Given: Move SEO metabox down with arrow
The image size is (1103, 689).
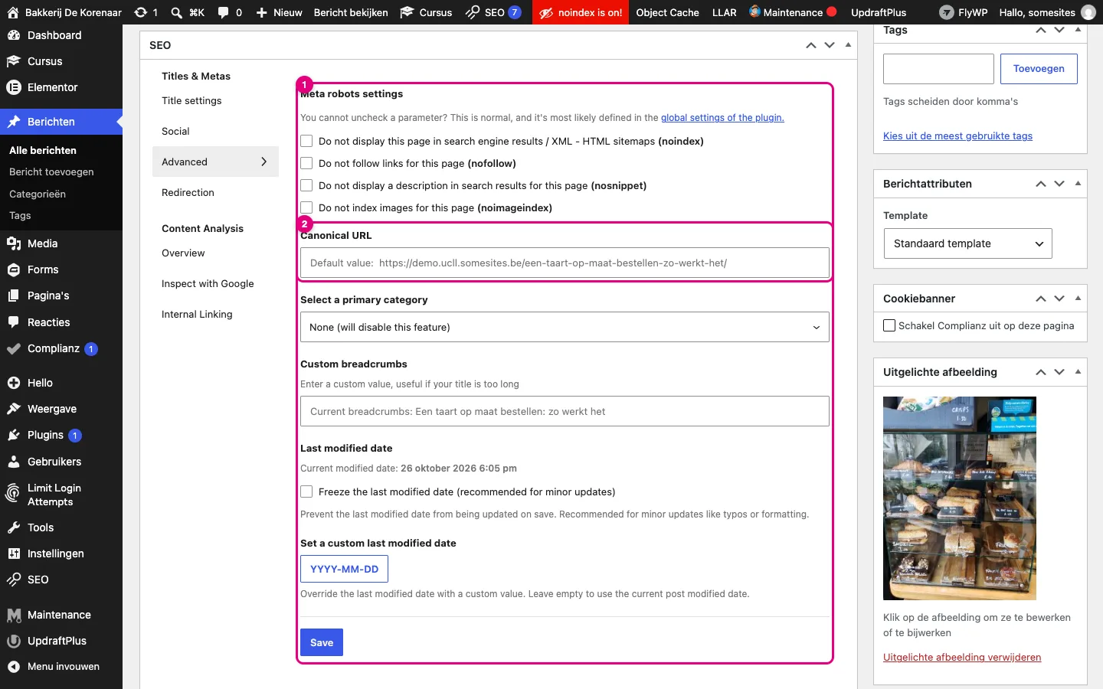Looking at the screenshot, I should point(830,45).
